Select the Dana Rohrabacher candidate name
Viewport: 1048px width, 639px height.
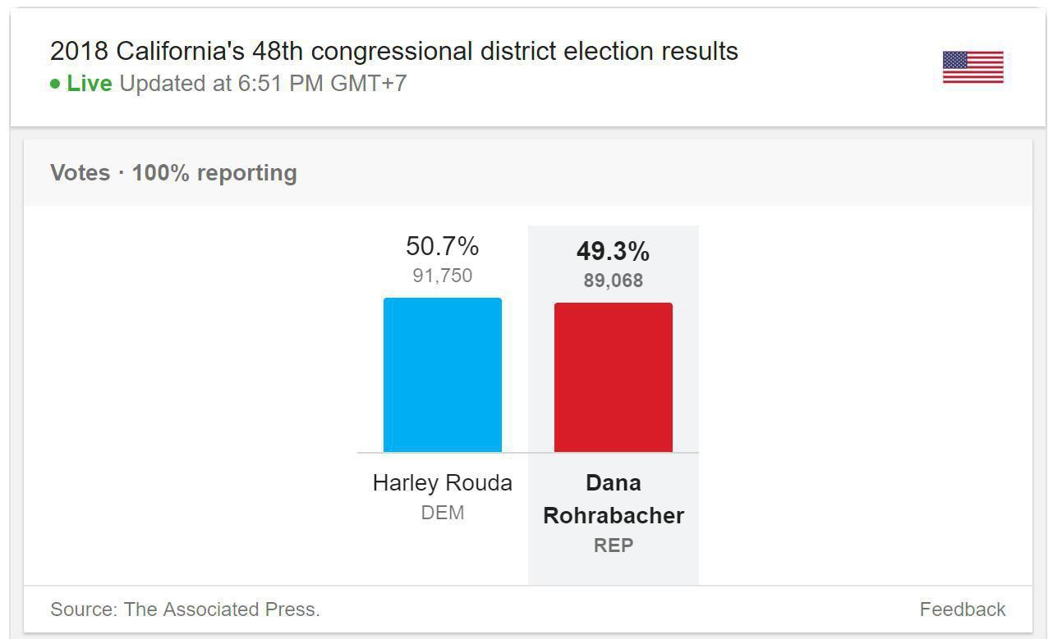click(x=614, y=499)
